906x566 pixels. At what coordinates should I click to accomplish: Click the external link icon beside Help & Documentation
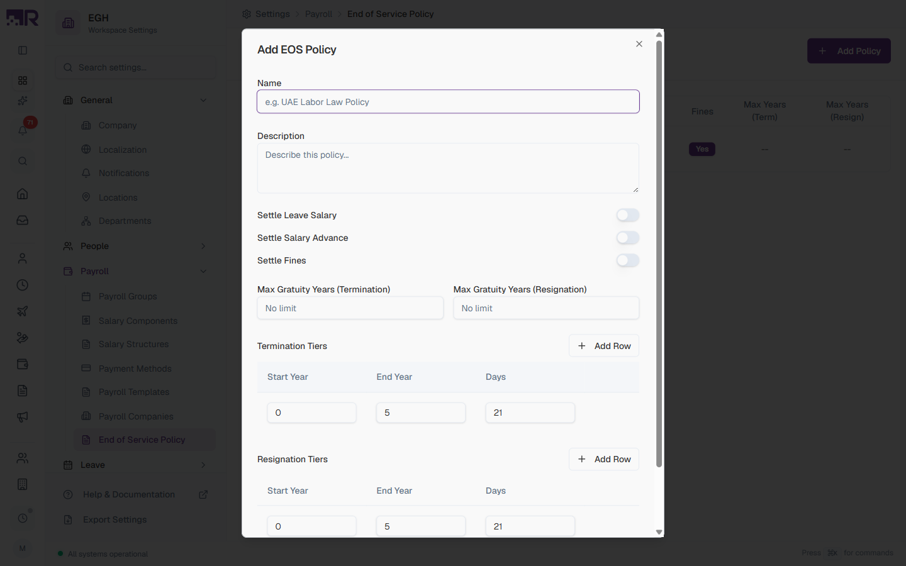203,495
